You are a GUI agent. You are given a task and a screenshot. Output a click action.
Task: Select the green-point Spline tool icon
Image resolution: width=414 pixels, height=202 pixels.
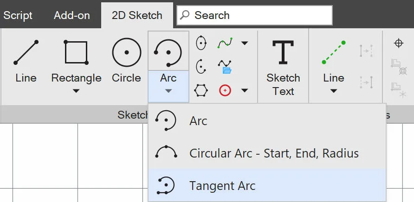pos(225,43)
